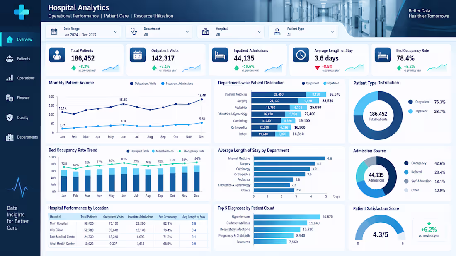Toggle Available Beds legend in Bed Occupancy Trend

coord(163,151)
